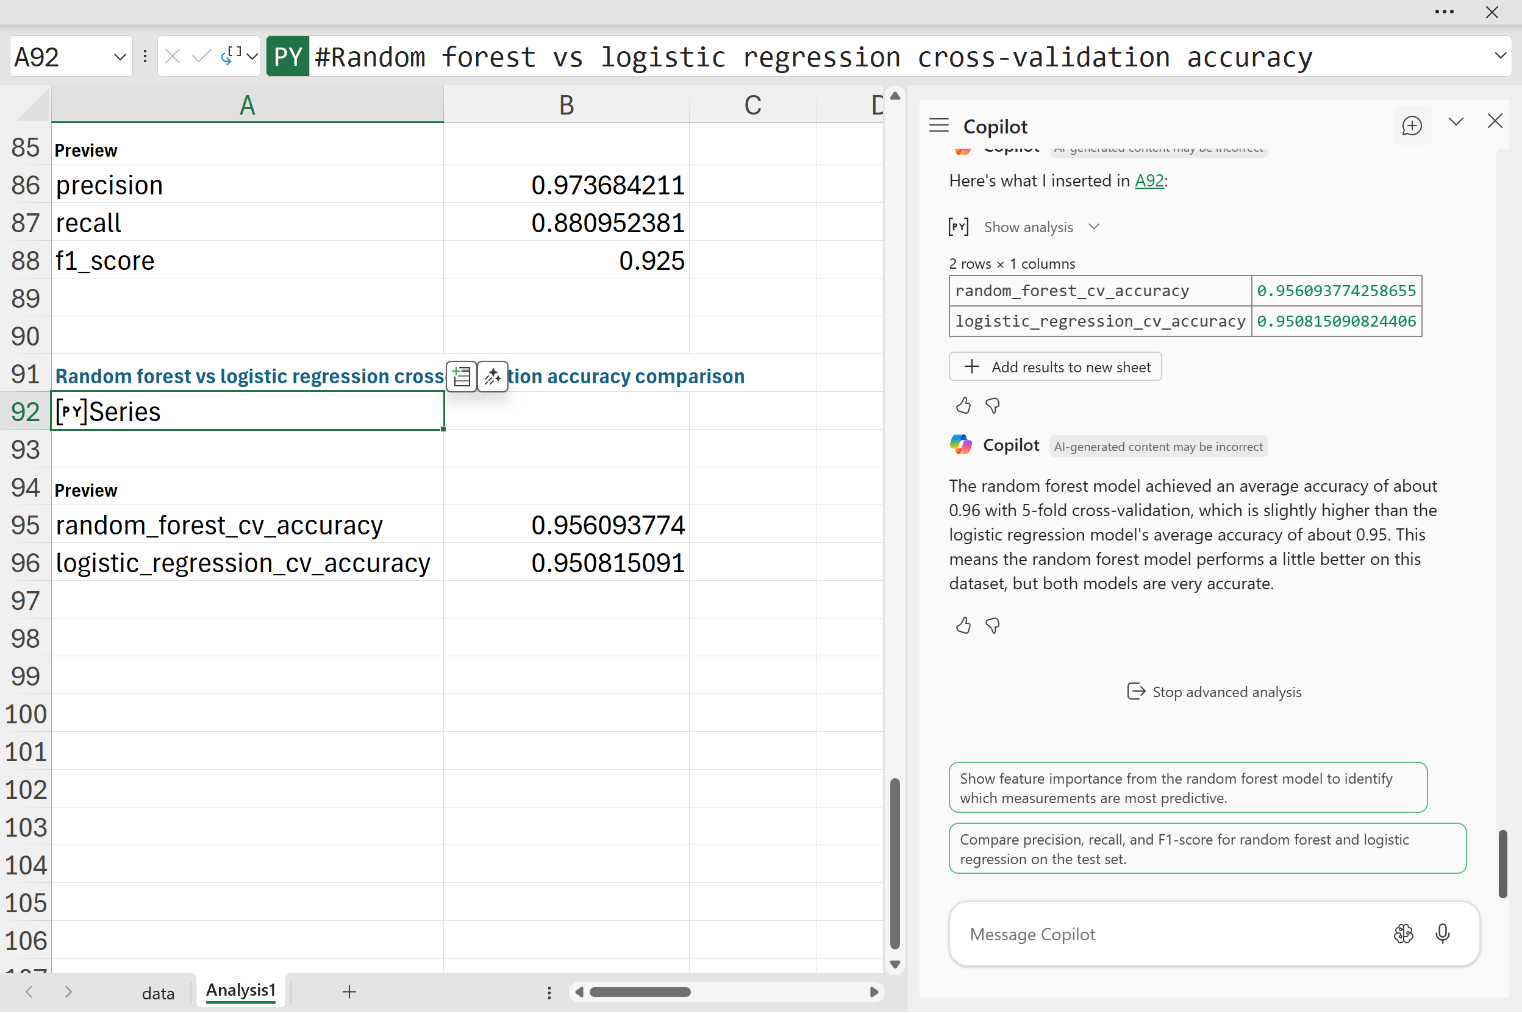This screenshot has width=1522, height=1014.
Task: Expand the formula bar
Action: tap(1500, 55)
